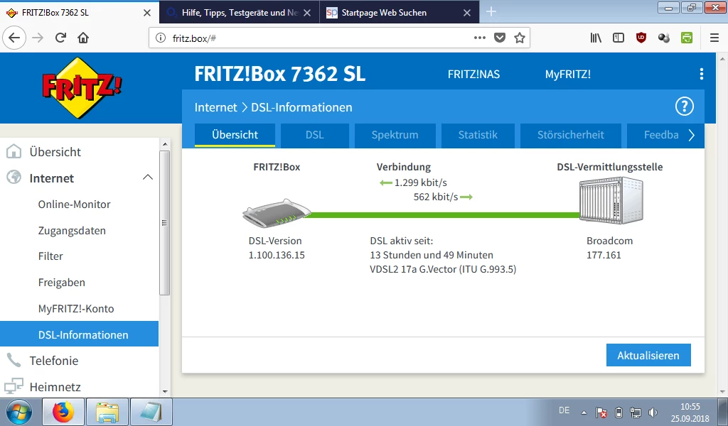Switch to the DSL tab
Screen dimensions: 728x426
[x=314, y=135]
